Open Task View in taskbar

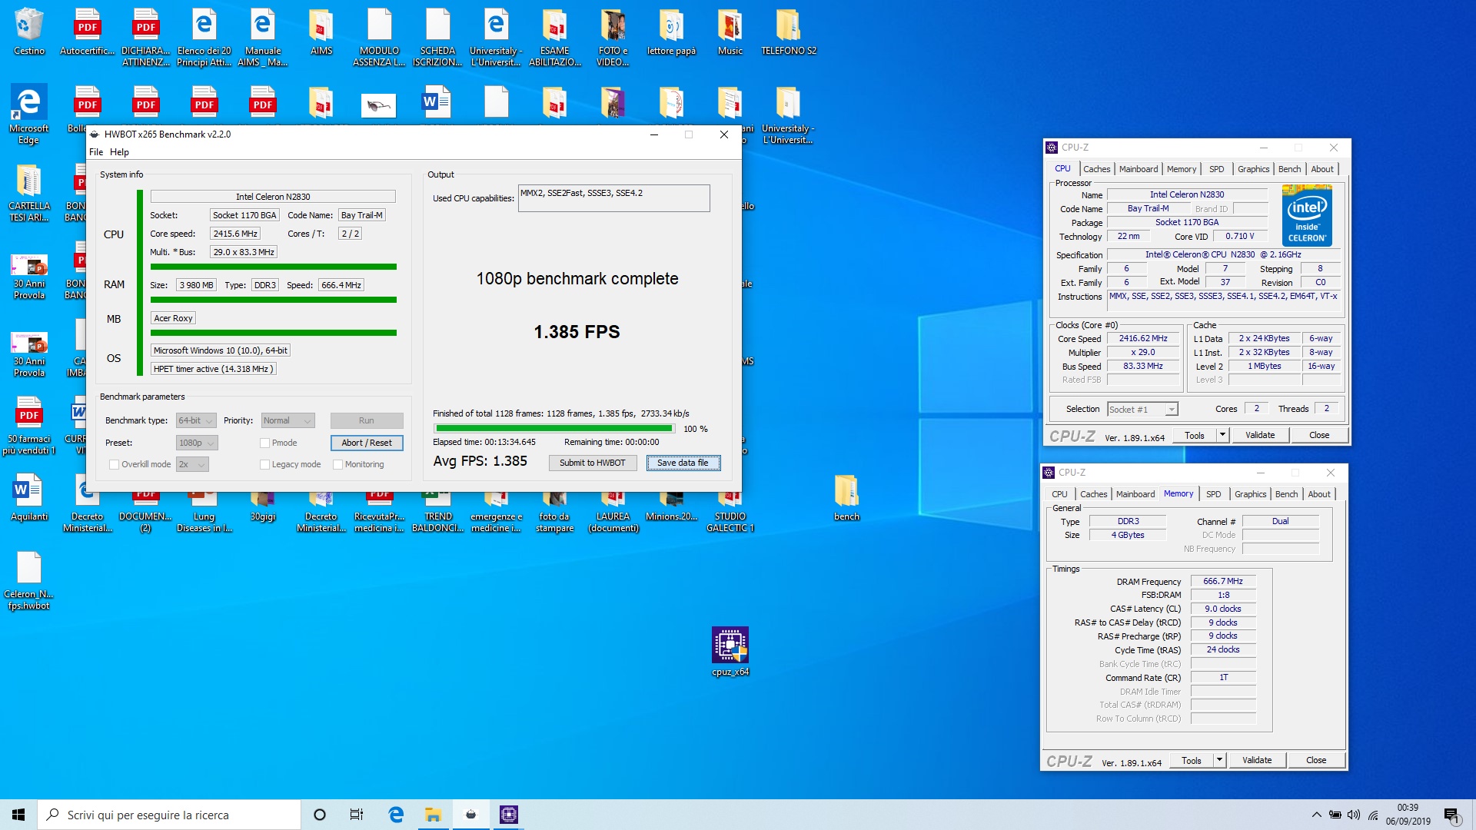click(357, 815)
